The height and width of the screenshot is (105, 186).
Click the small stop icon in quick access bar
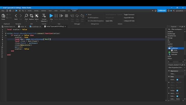(x=20, y=11)
